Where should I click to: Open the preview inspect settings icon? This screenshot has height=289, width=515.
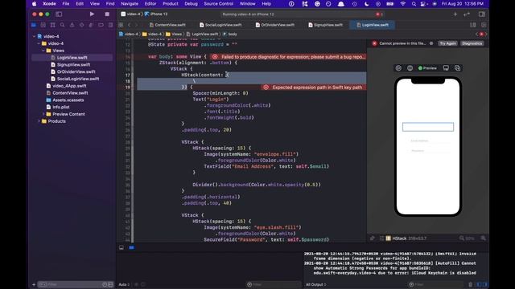[410, 68]
